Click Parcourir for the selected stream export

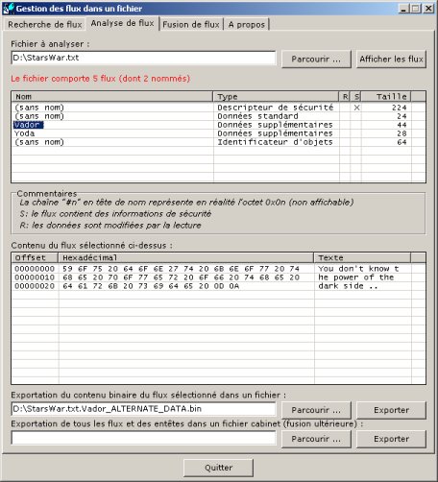coord(316,410)
